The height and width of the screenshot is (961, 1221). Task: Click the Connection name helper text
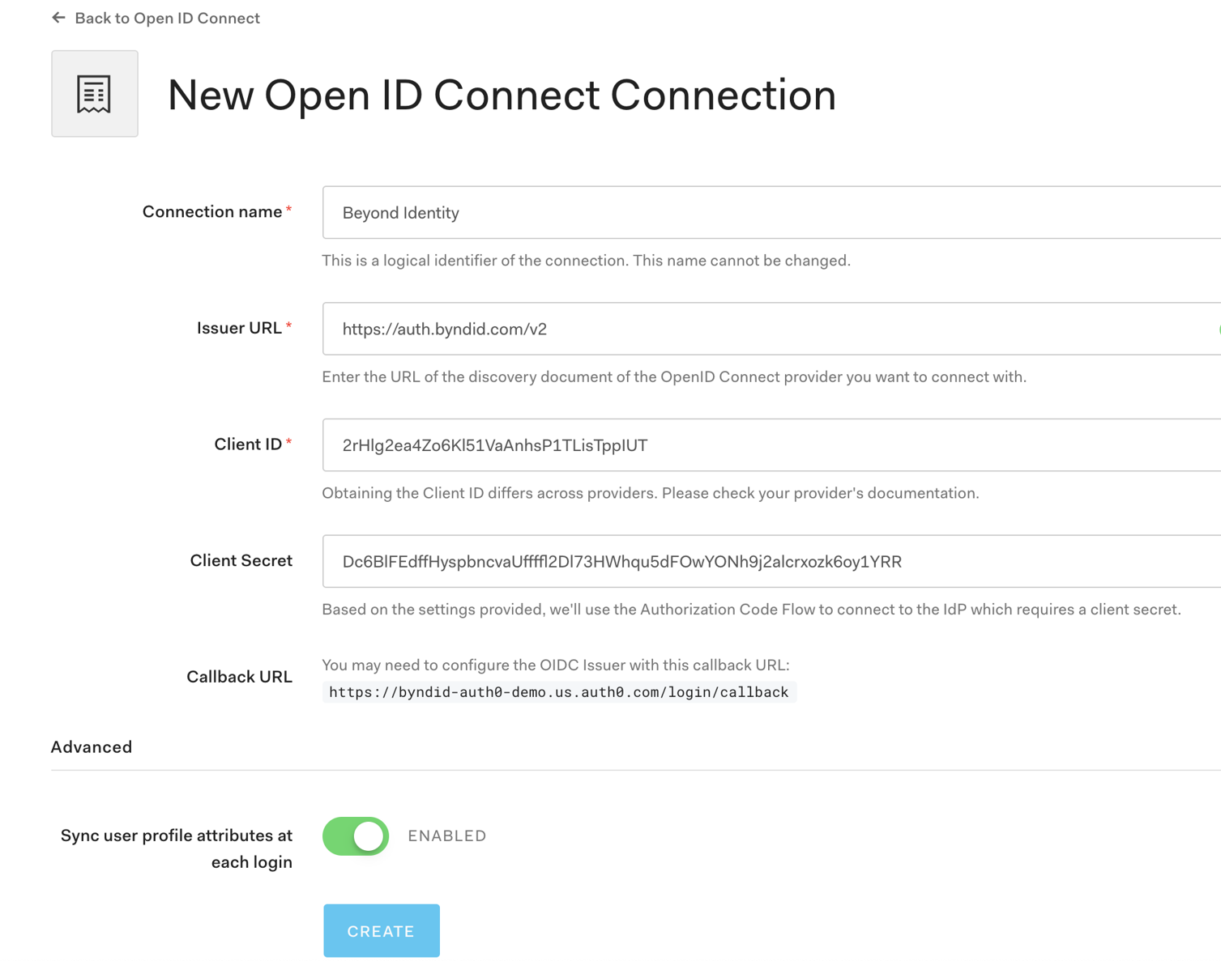pos(586,261)
